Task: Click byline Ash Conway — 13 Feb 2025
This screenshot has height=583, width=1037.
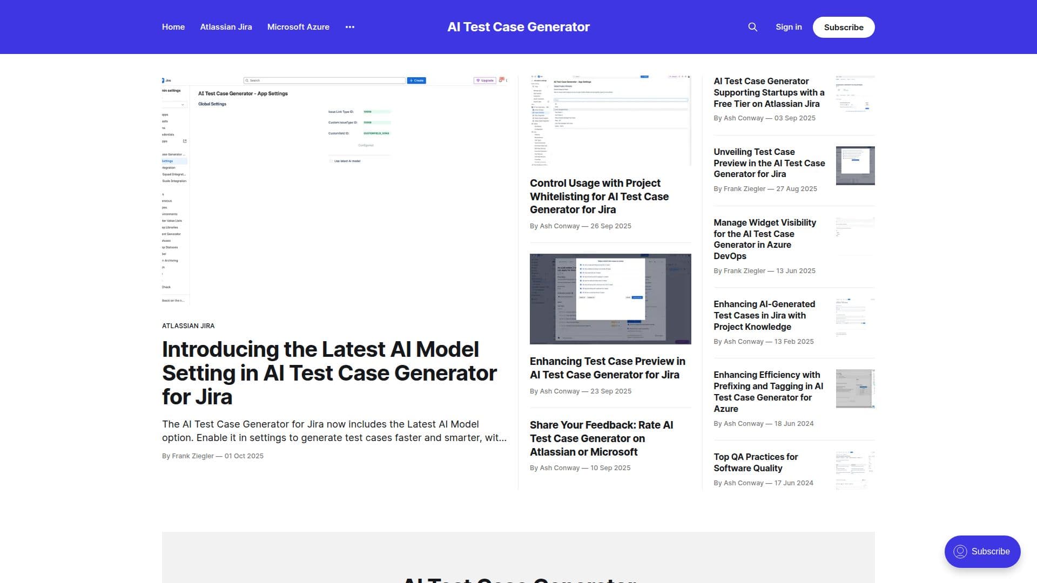Action: point(764,342)
